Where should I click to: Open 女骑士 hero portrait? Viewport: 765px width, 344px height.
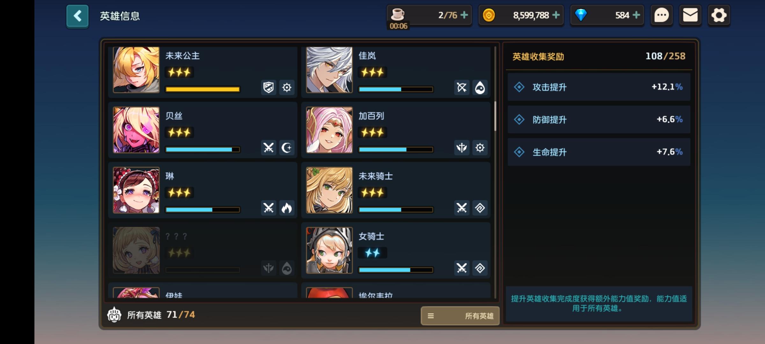point(329,250)
